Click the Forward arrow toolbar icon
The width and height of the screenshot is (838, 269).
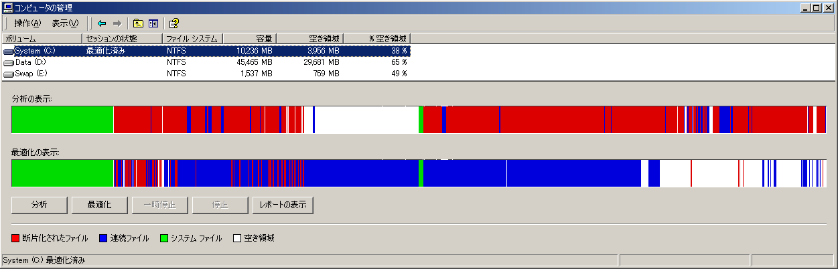coord(117,23)
